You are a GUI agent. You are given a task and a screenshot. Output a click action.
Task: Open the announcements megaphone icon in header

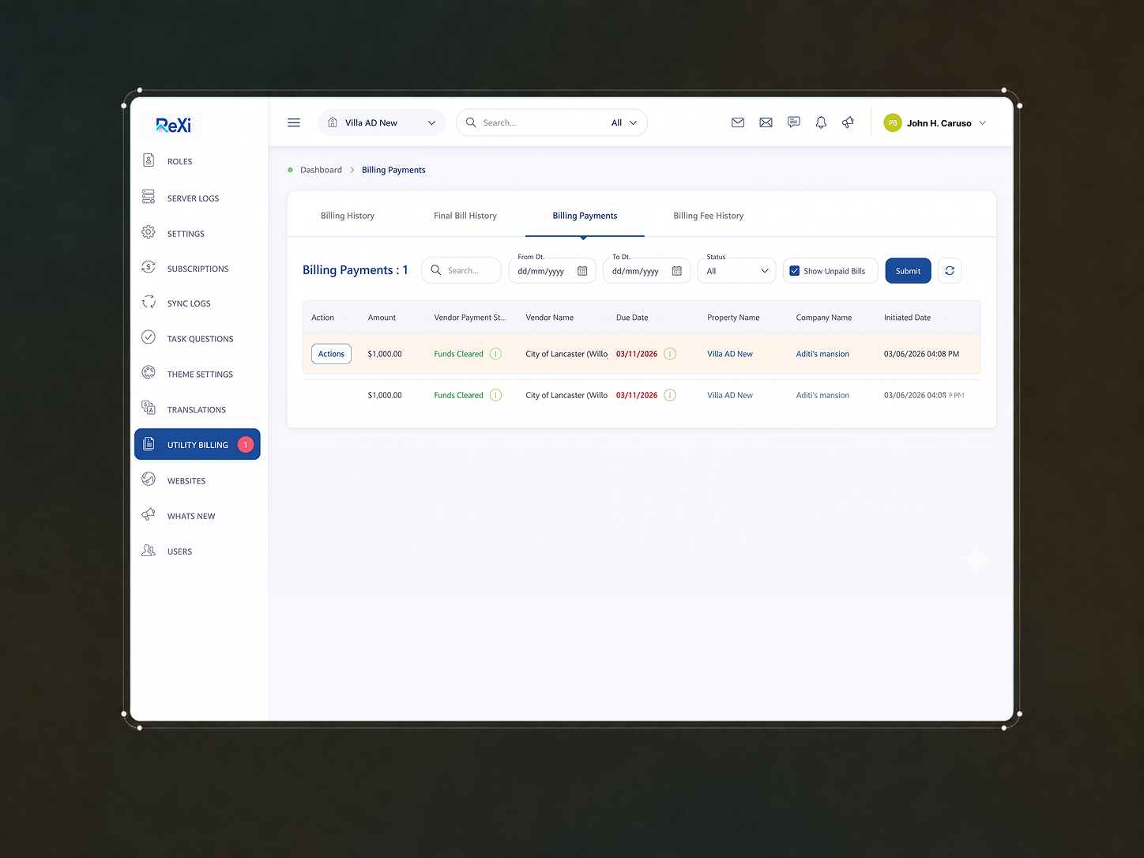[849, 122]
